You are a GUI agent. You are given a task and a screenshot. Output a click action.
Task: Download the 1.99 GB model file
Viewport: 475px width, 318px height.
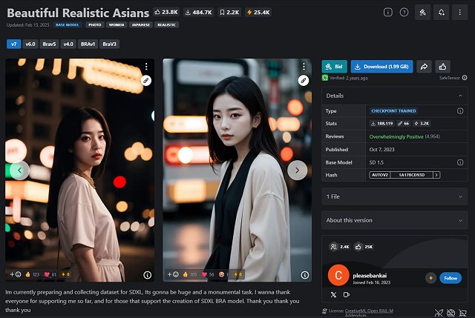381,66
